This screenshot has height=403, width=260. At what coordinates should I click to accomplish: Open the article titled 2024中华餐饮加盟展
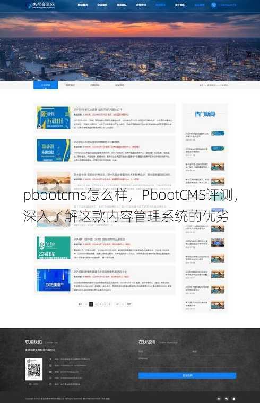pos(98,109)
